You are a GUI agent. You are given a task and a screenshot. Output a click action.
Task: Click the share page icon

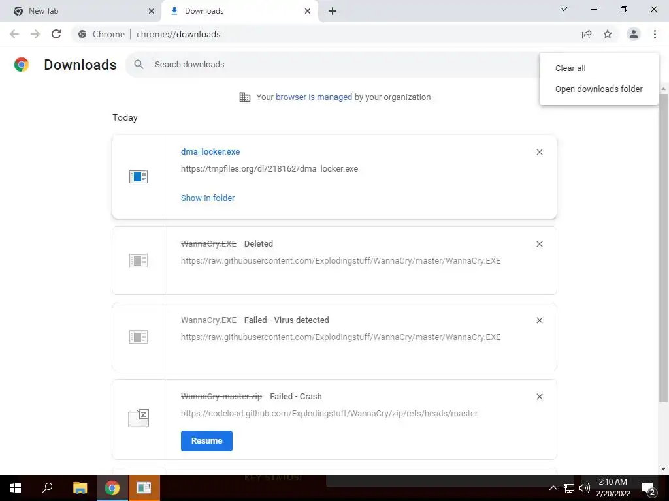pyautogui.click(x=587, y=35)
